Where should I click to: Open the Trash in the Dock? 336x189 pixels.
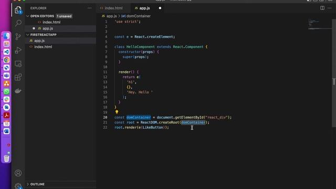[6, 159]
